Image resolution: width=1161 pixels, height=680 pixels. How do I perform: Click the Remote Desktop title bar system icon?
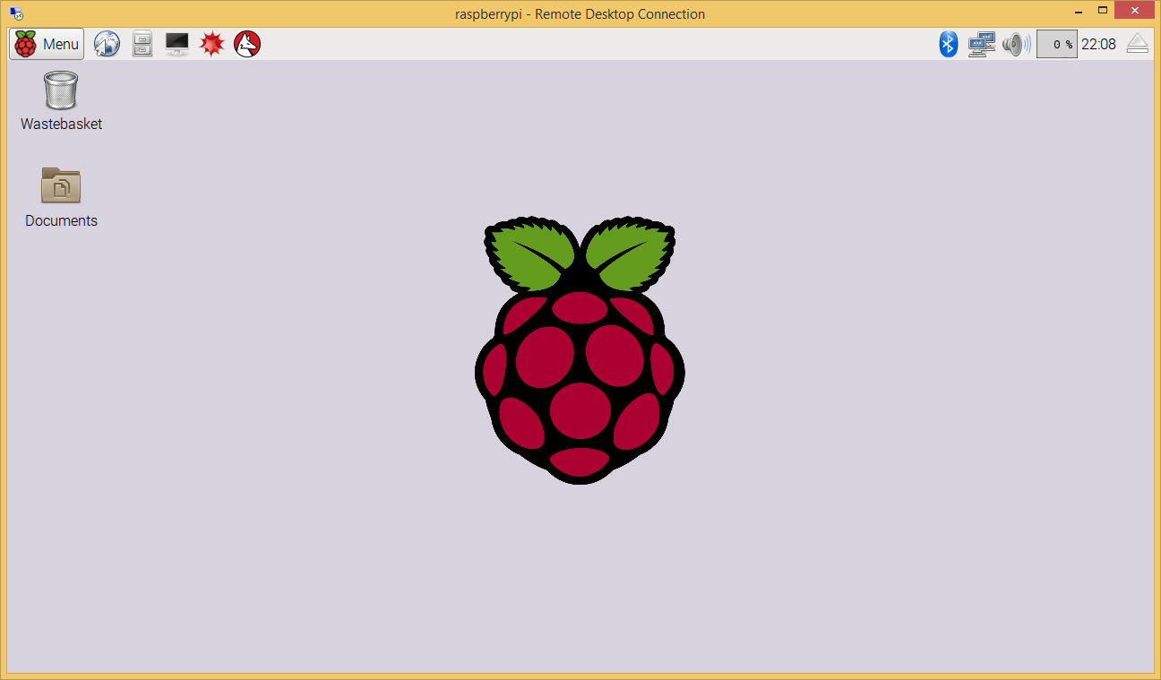(x=16, y=13)
